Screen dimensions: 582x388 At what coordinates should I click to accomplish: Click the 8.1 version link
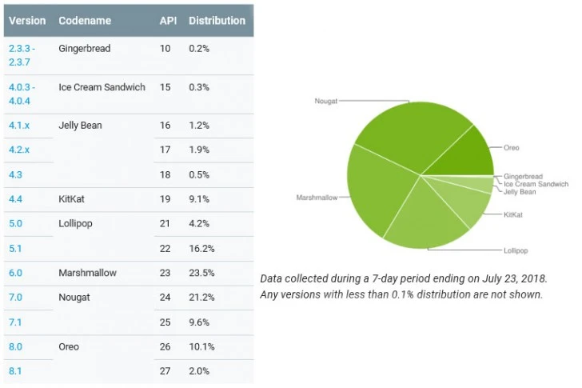coord(15,371)
